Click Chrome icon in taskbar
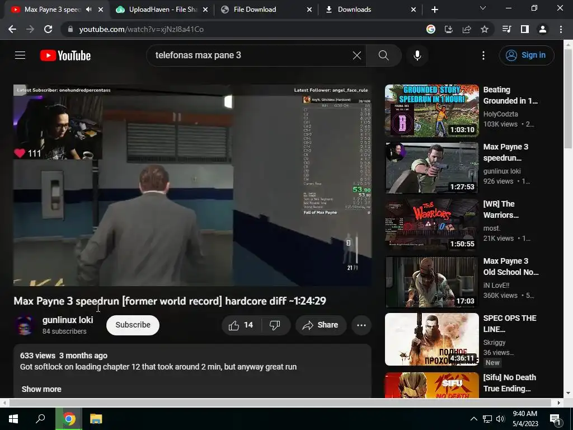The height and width of the screenshot is (430, 573). point(69,419)
